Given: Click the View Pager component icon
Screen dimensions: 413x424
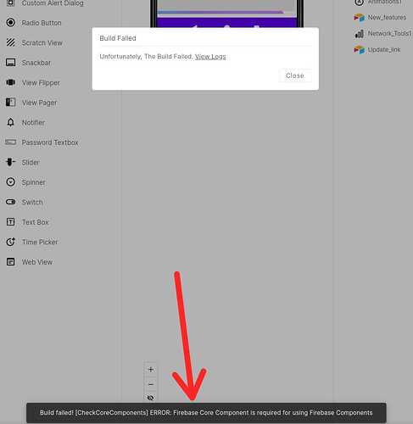Looking at the screenshot, I should pyautogui.click(x=11, y=102).
